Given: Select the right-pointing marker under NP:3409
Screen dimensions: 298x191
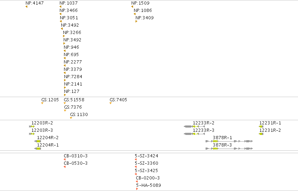Looking at the screenshot, I should tap(137, 21).
